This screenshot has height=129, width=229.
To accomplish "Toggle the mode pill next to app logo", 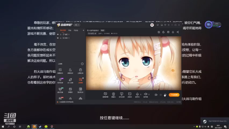I will point(77,25).
